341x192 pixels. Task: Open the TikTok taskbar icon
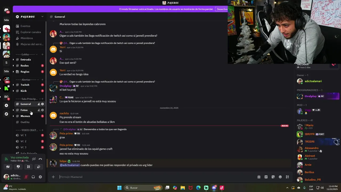222,188
